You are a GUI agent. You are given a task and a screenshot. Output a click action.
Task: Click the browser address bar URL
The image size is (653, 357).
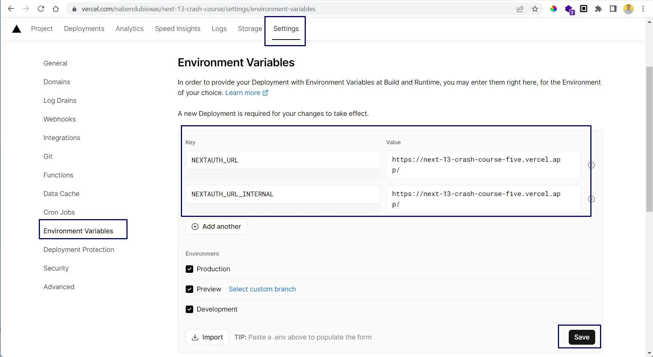198,9
